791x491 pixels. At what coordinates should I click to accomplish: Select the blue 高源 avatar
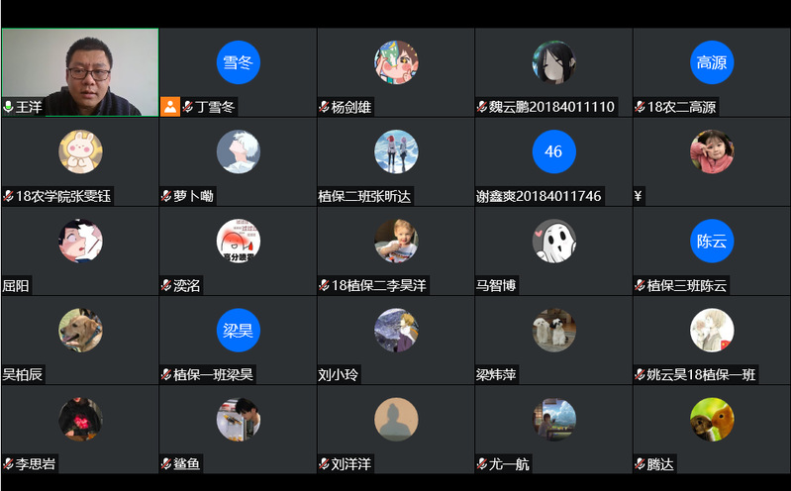click(712, 62)
